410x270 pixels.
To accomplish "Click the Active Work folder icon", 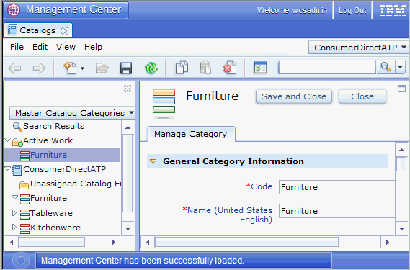I will [17, 142].
